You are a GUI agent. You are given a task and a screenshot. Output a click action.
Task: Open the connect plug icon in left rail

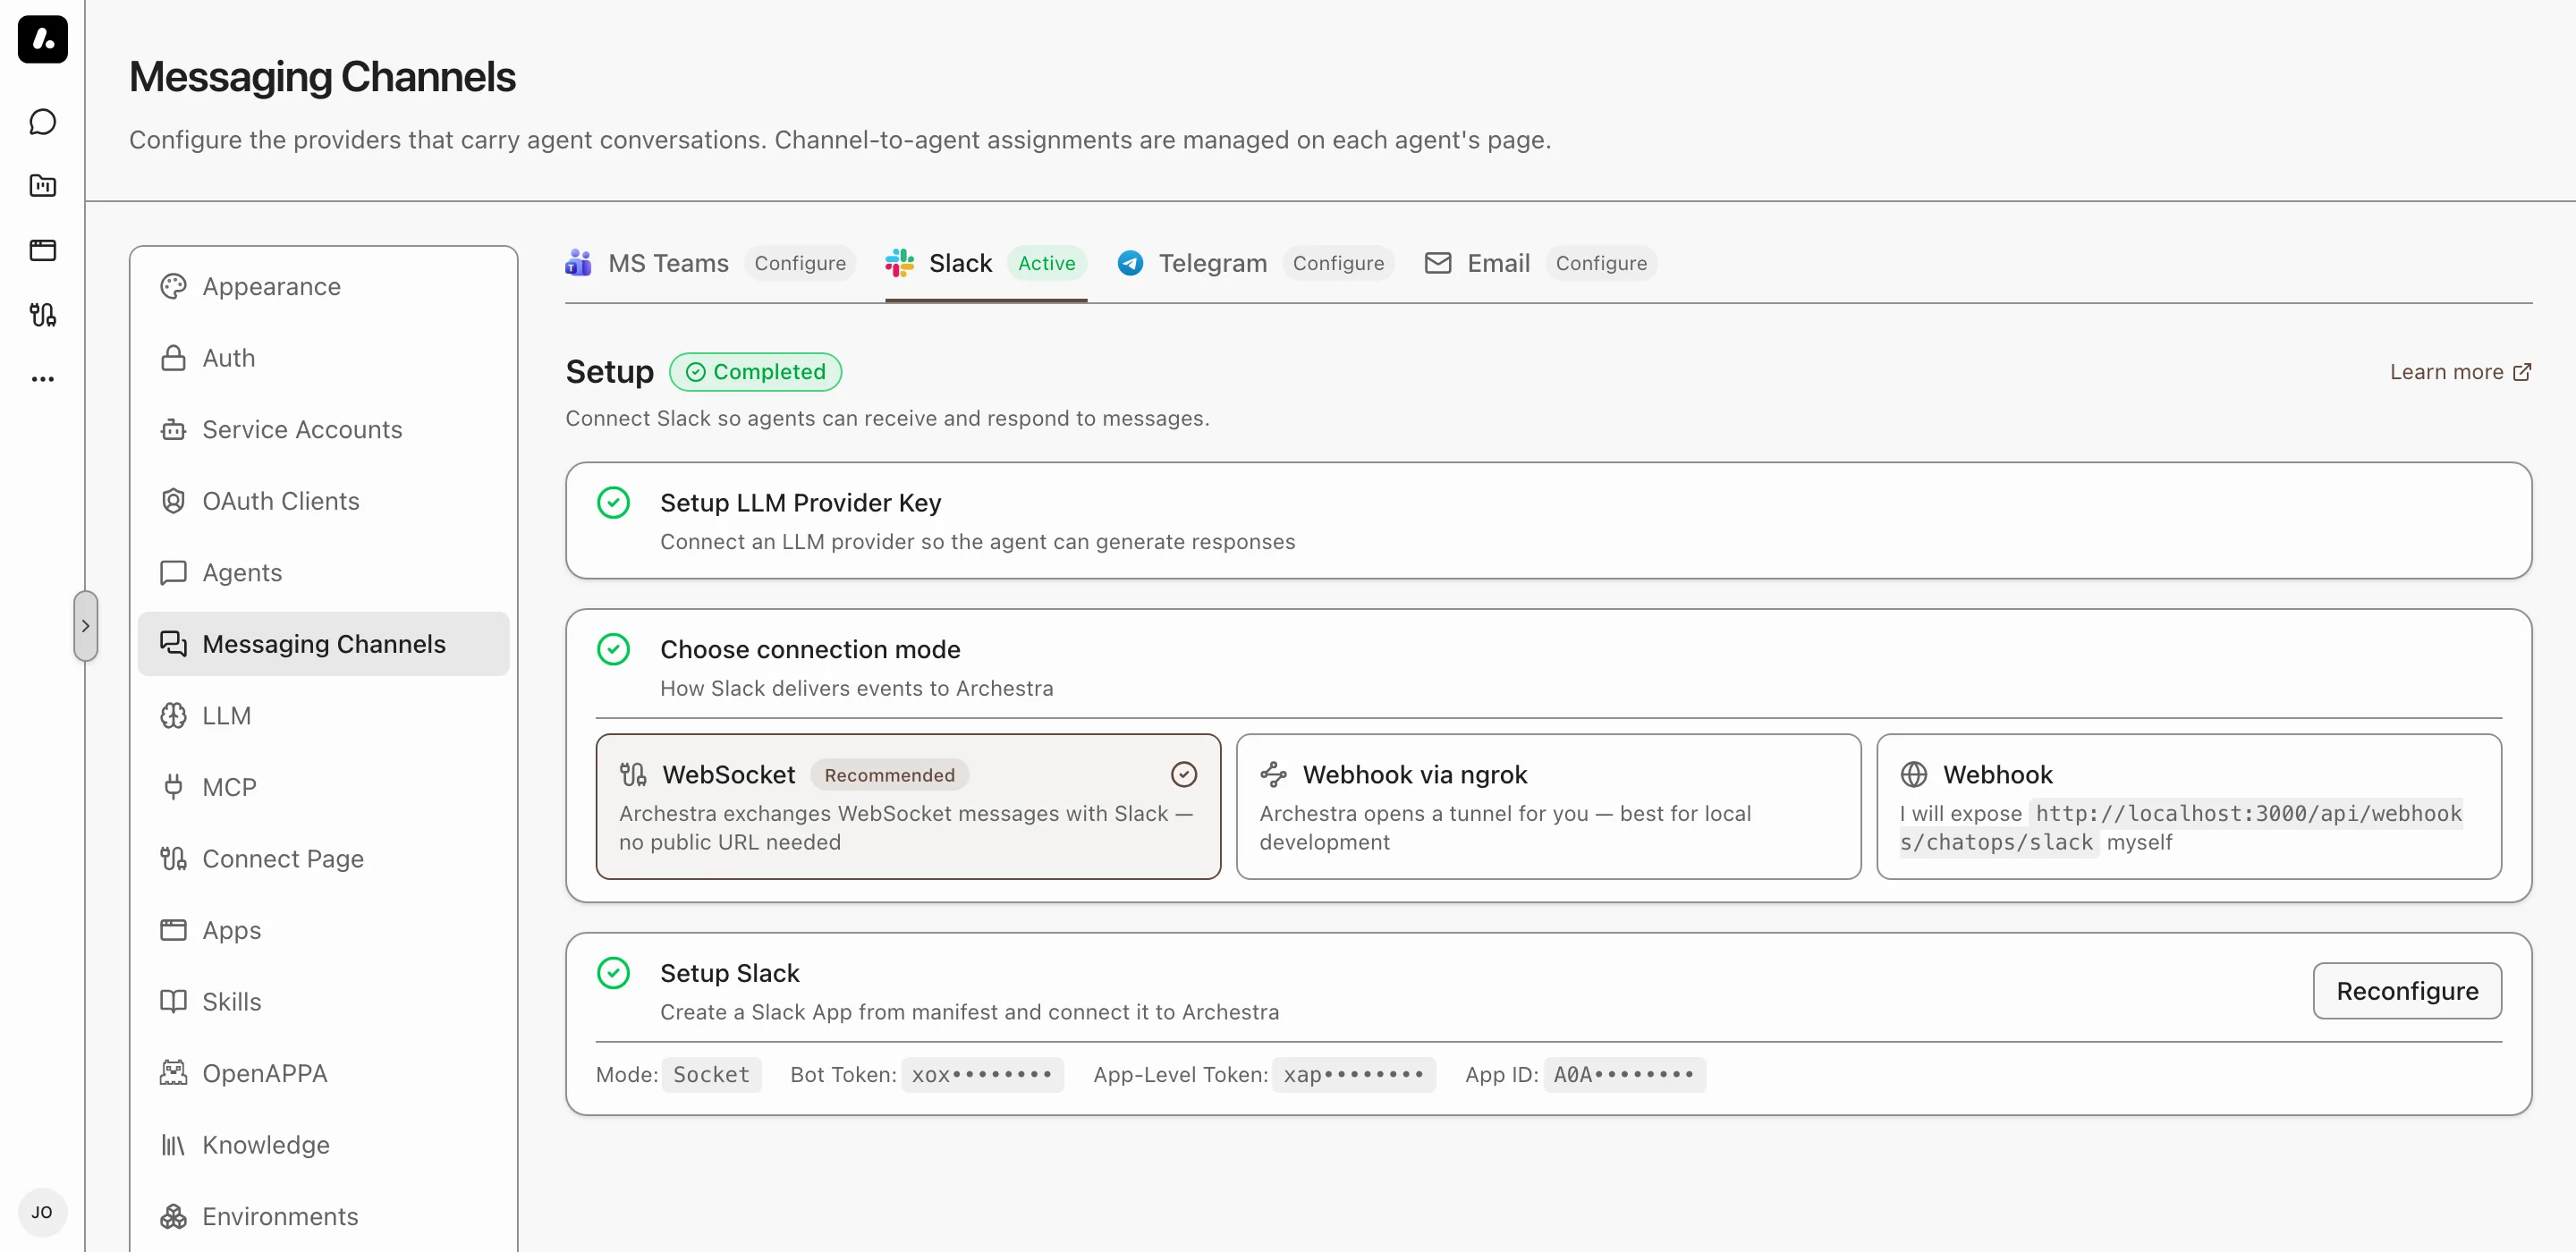pyautogui.click(x=42, y=315)
